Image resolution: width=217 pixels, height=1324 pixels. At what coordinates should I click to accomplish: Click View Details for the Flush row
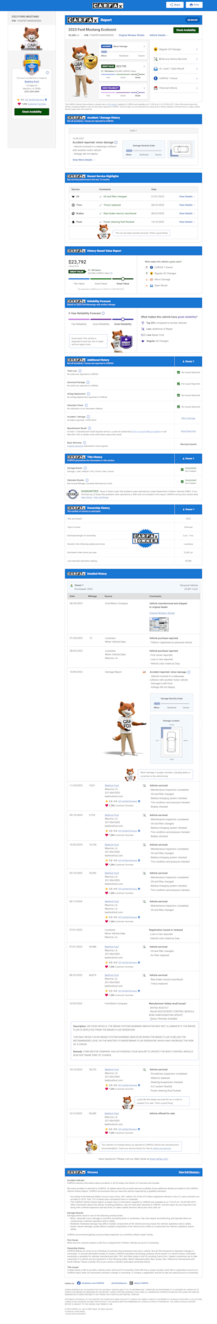(187, 222)
